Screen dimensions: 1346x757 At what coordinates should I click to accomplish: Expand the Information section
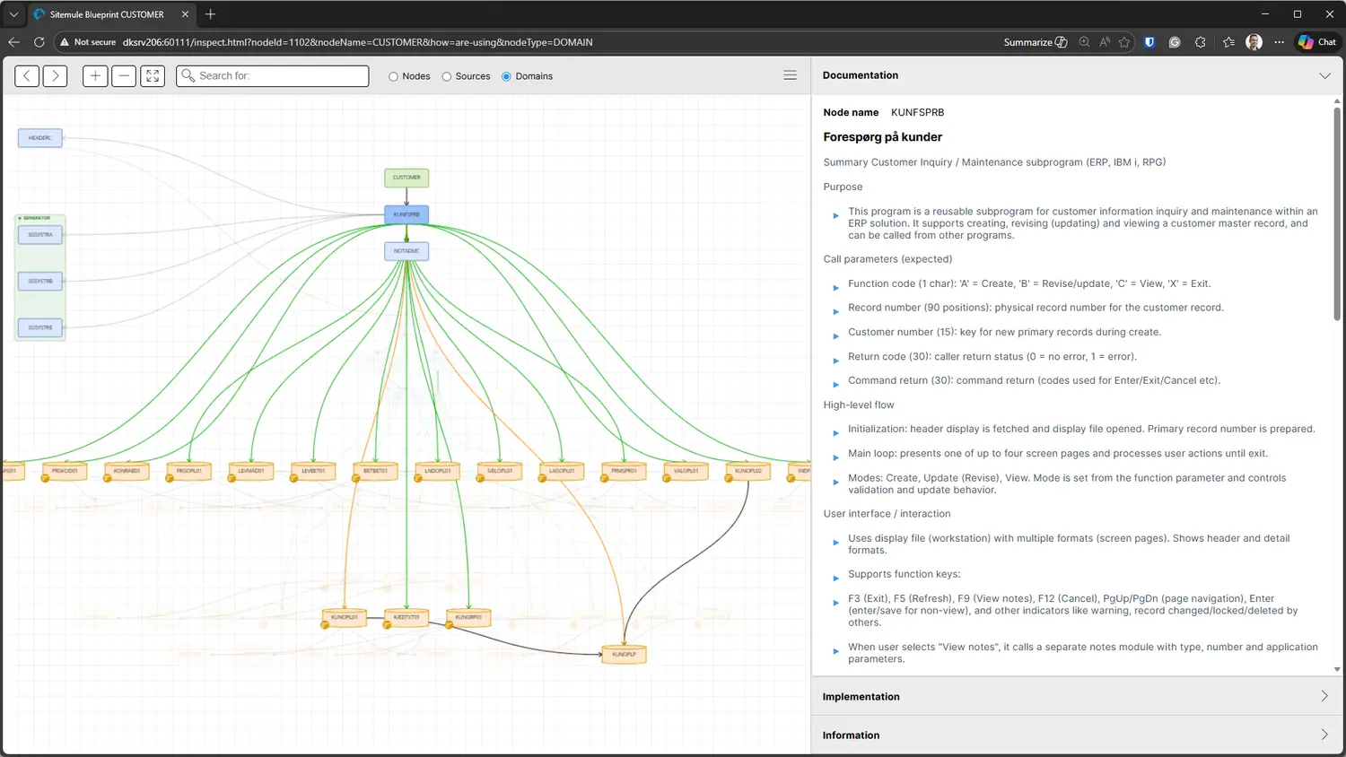point(1077,735)
